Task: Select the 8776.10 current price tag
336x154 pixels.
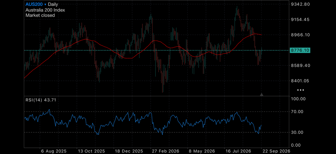Action: pyautogui.click(x=300, y=50)
